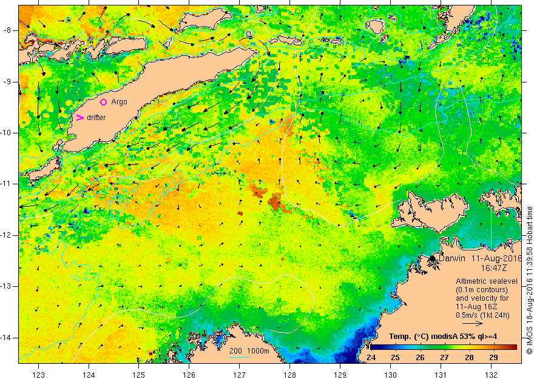Screen dimensions: 534x382
Task: Click the '11-Aug-2016' date text
Action: pyautogui.click(x=496, y=258)
